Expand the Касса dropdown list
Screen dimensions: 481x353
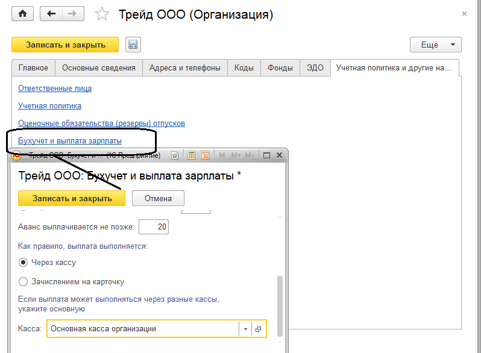[x=246, y=329]
